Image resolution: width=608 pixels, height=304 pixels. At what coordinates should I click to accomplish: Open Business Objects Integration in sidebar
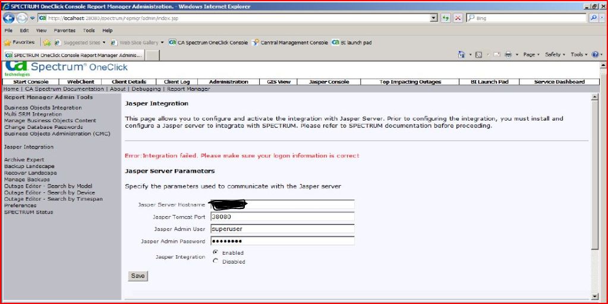pyautogui.click(x=43, y=107)
